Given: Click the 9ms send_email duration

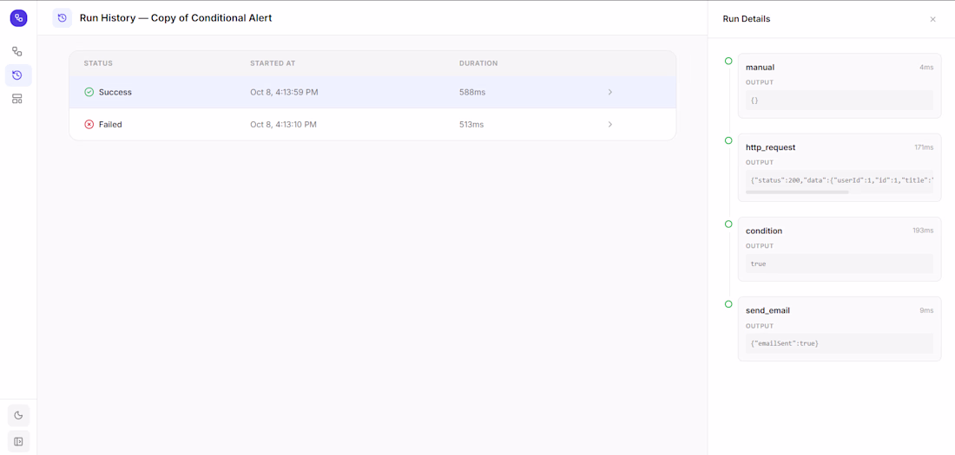Looking at the screenshot, I should [926, 310].
